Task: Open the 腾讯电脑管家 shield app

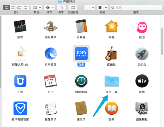Action: click(20, 108)
